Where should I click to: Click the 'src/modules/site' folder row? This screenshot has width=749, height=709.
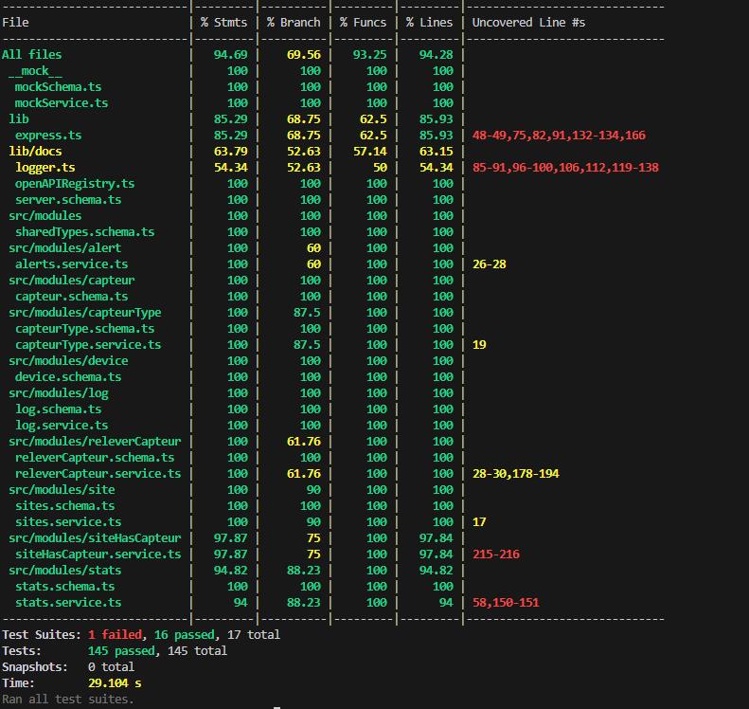pyautogui.click(x=62, y=490)
